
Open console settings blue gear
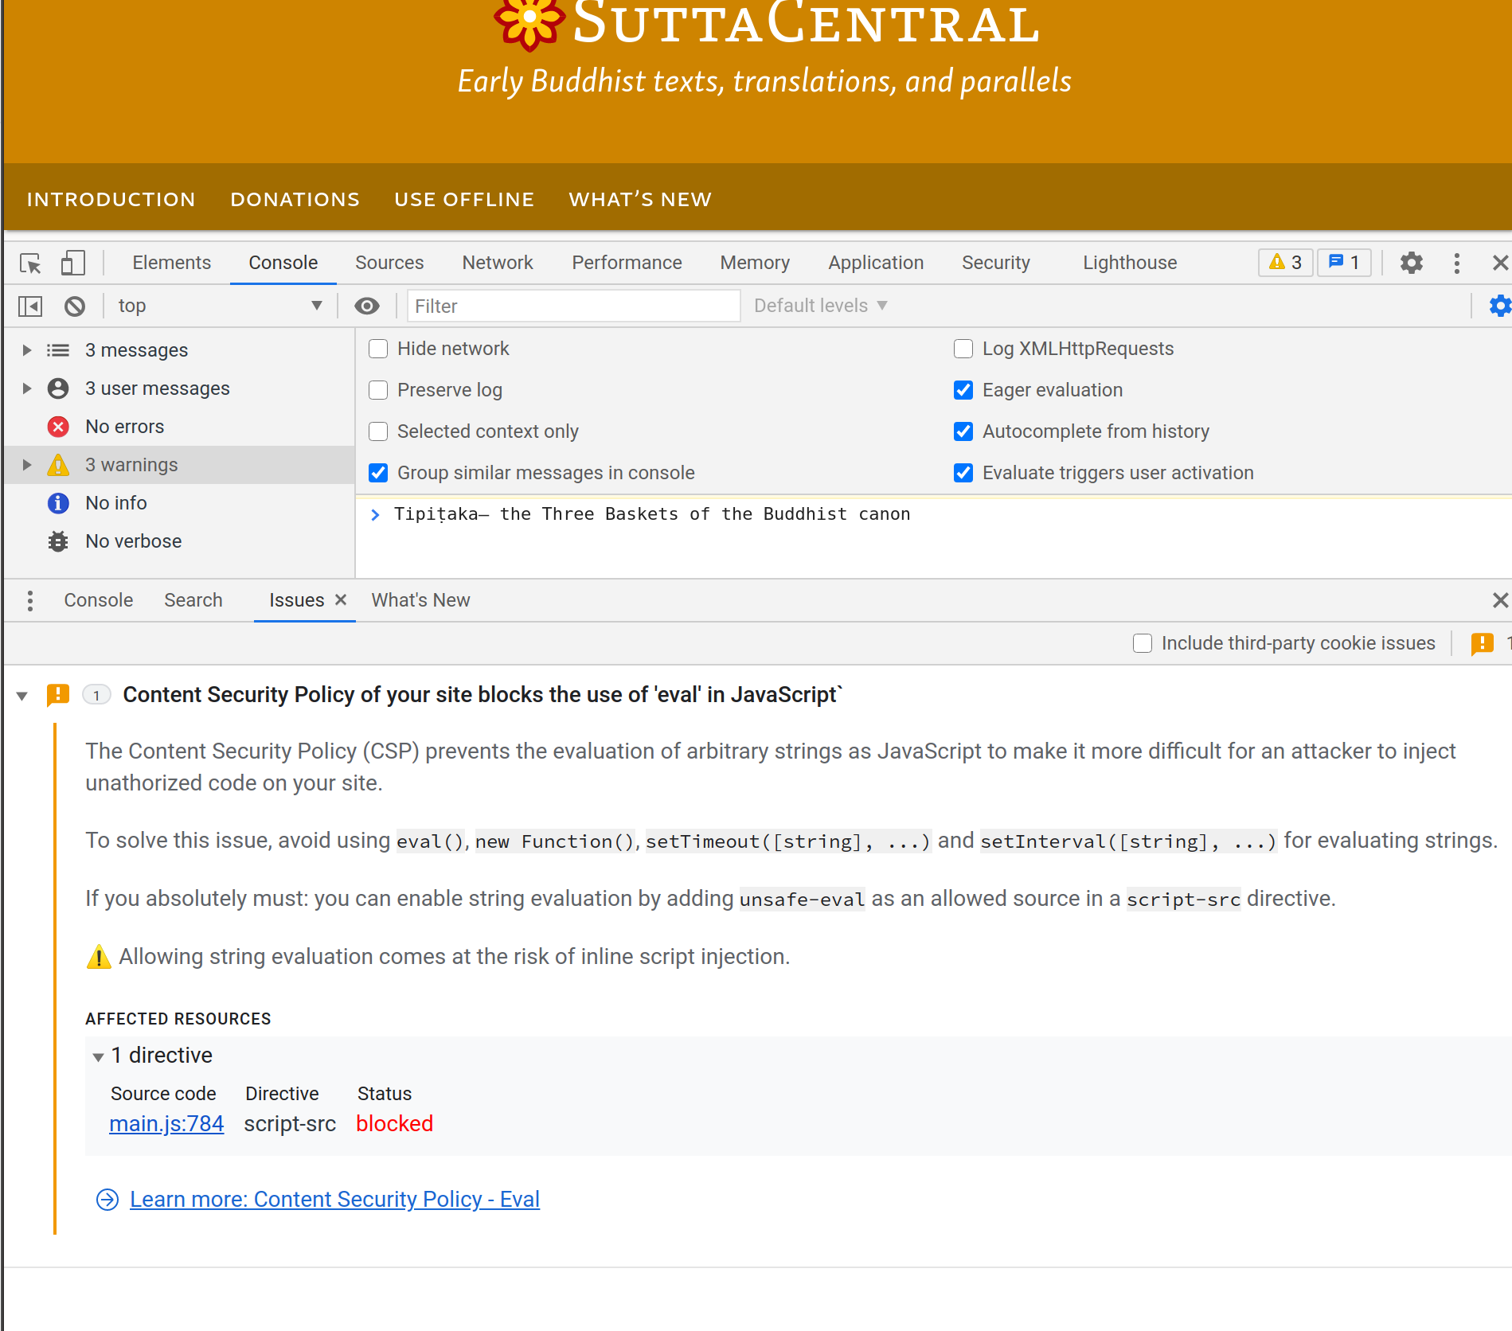click(1500, 306)
